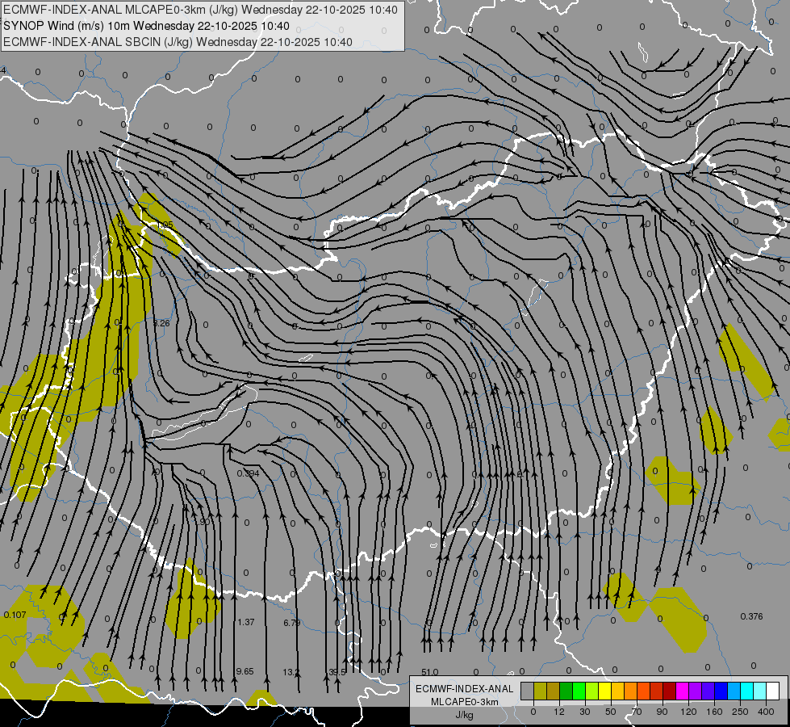Click the magenta legend swatch

point(683,691)
